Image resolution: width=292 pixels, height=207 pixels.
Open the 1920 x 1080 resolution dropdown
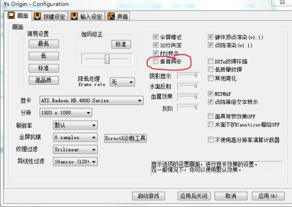click(x=66, y=112)
